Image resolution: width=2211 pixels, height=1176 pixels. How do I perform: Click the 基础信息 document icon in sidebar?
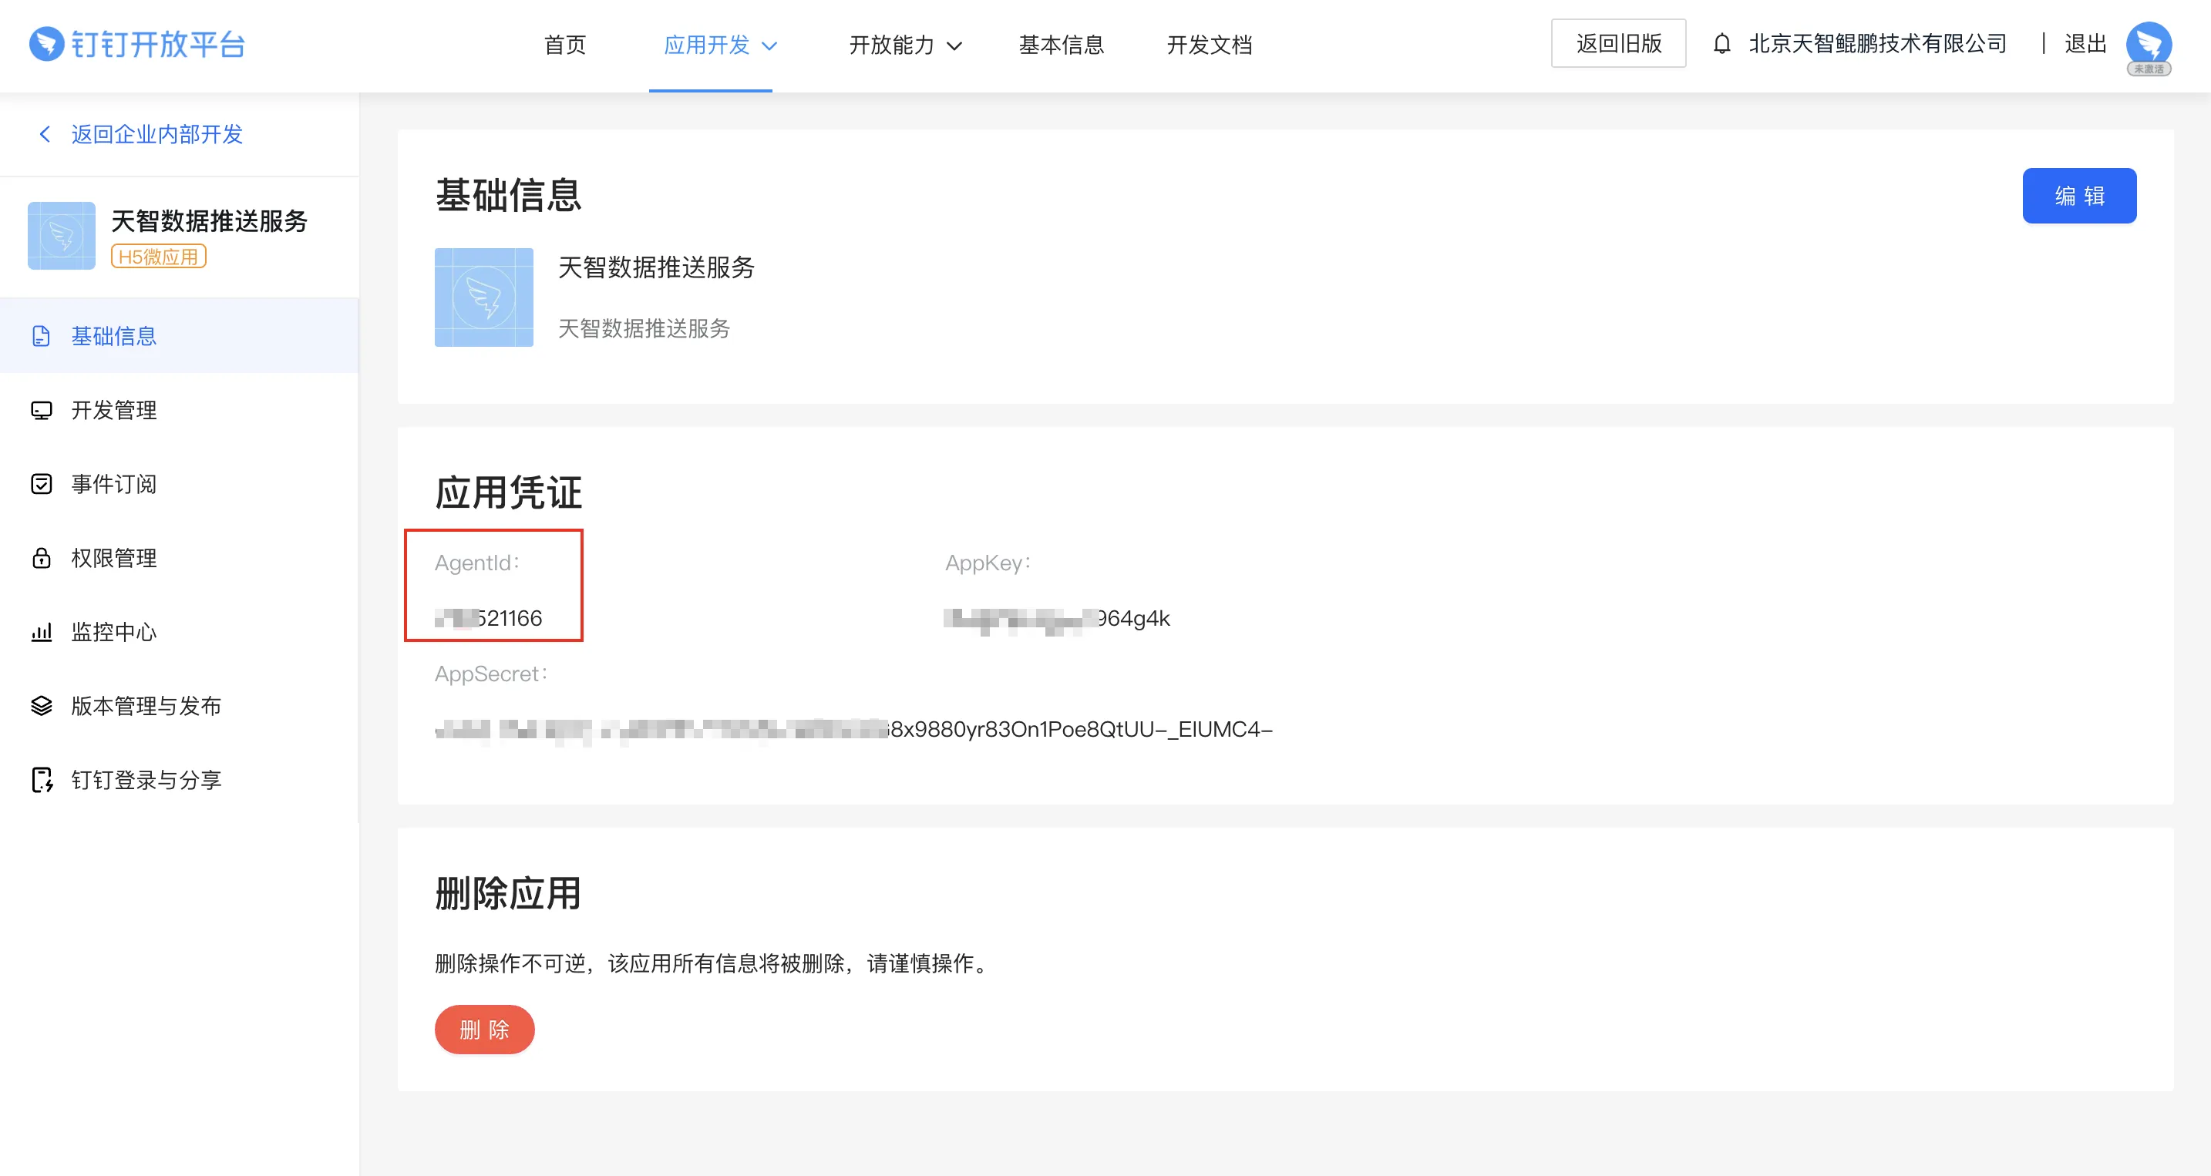click(x=41, y=336)
